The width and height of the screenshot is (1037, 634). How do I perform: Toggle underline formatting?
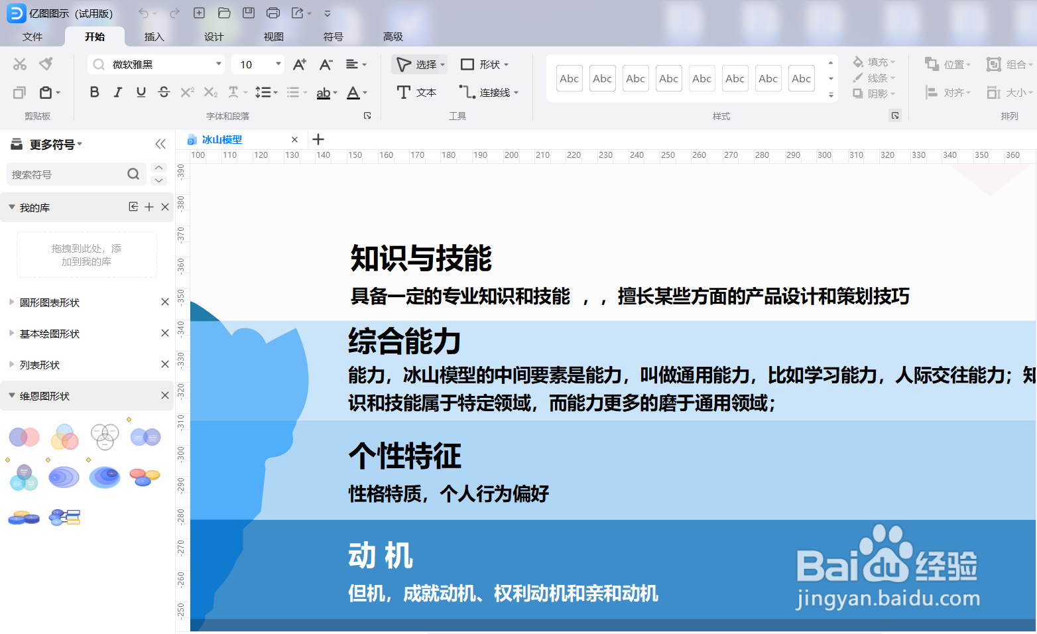(x=141, y=92)
